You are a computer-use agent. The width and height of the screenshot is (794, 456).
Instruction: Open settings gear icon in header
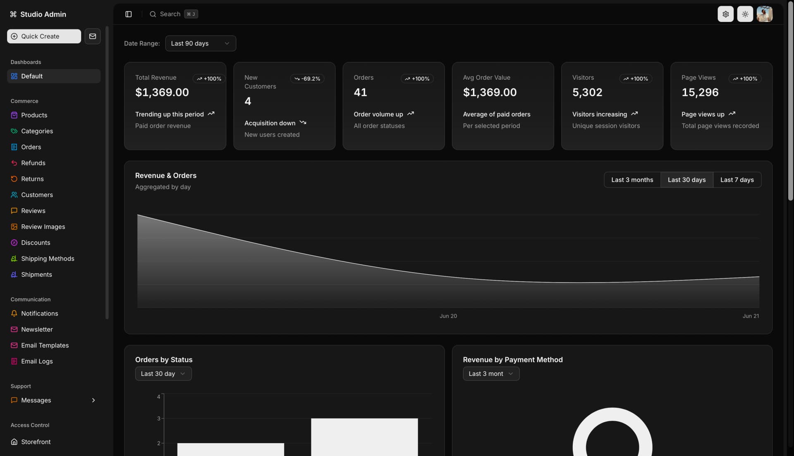point(725,14)
